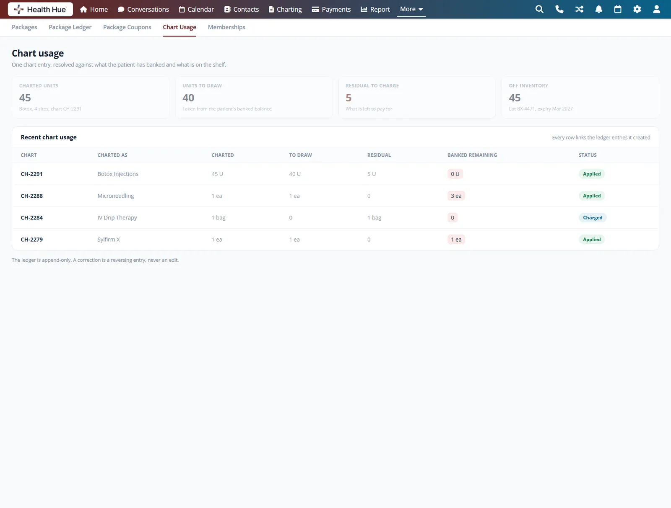Open Contacts in the navbar

pyautogui.click(x=242, y=9)
